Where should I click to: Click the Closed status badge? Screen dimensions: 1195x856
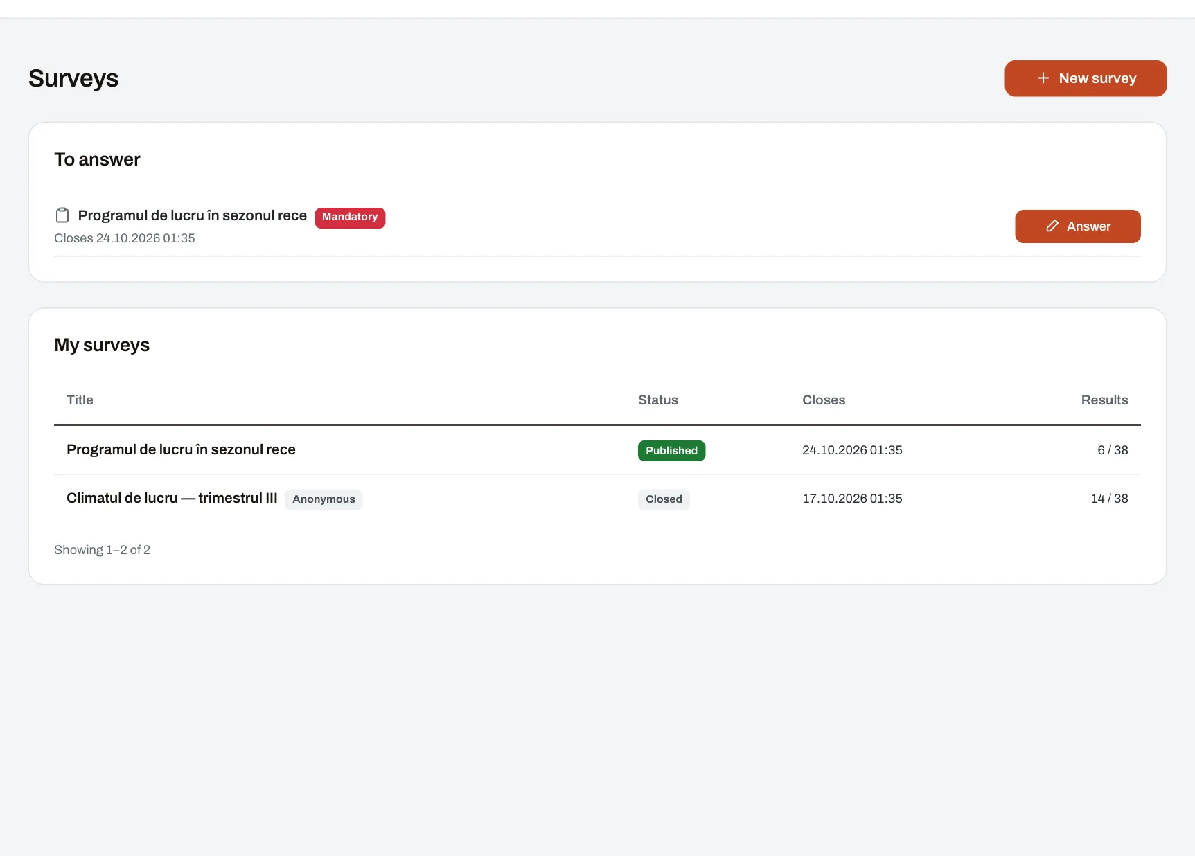coord(664,499)
